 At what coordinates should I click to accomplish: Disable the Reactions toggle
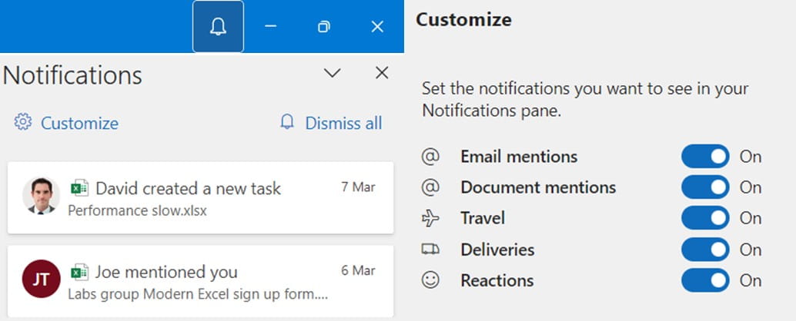point(704,281)
